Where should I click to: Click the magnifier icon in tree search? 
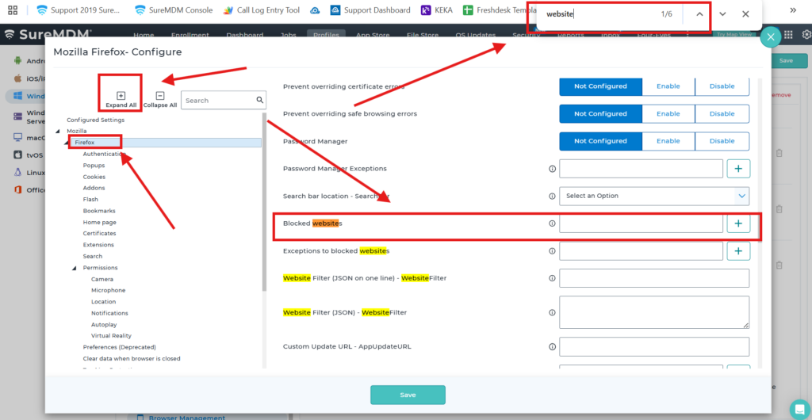tap(260, 100)
